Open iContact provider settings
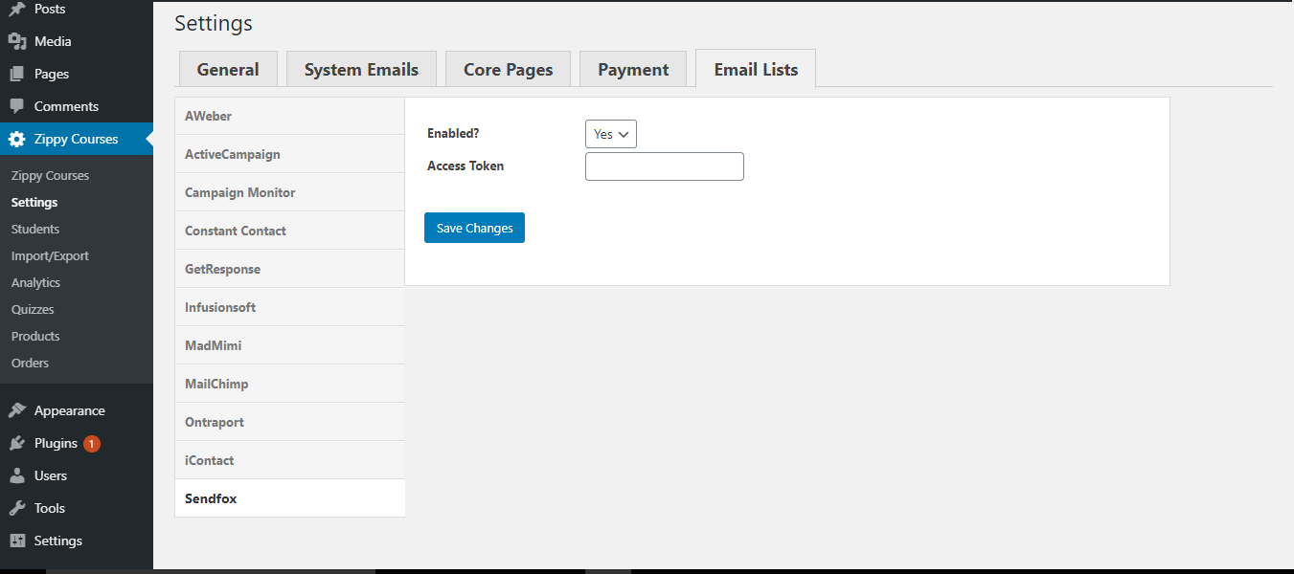This screenshot has width=1294, height=574. coord(289,460)
